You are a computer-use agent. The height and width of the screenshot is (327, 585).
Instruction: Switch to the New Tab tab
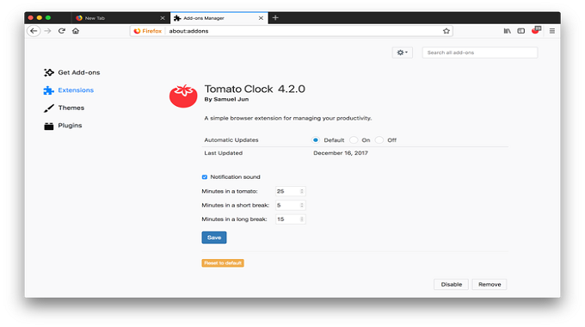click(x=120, y=18)
